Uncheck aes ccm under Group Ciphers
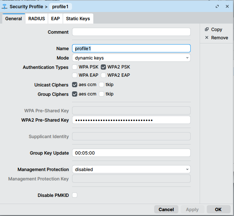This screenshot has height=216, width=234. (x=75, y=94)
